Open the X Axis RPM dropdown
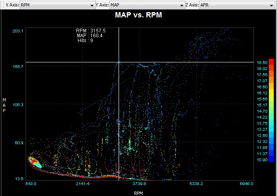This screenshot has height=196, width=277. click(57, 6)
